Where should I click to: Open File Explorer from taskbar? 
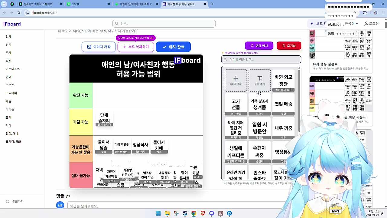click(167, 213)
